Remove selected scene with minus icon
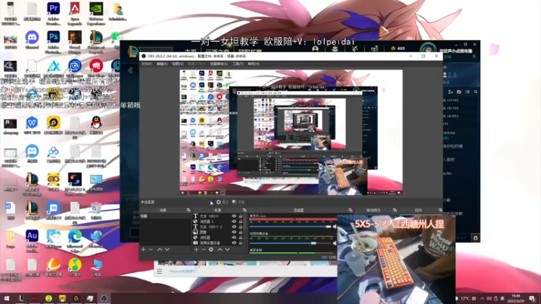Viewport: 541px width, 304px height. [x=151, y=249]
